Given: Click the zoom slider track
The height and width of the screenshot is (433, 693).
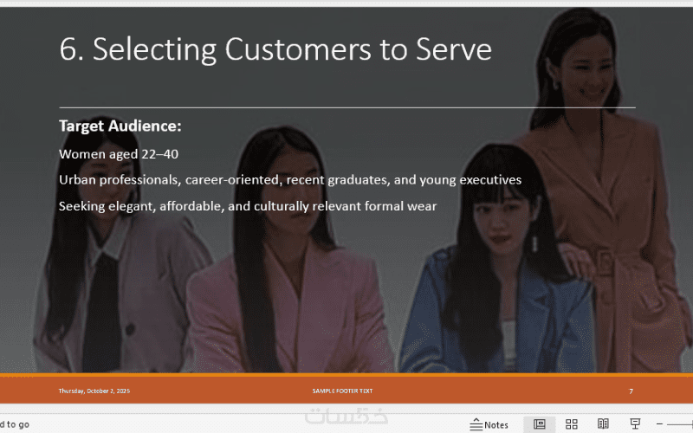Looking at the screenshot, I should click(x=681, y=424).
